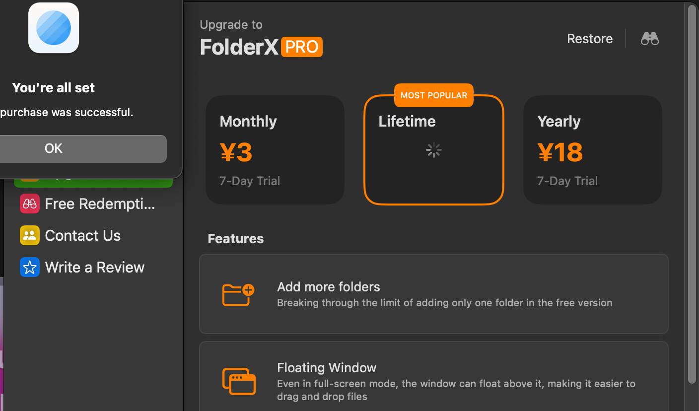699x411 pixels.
Task: Select the Yearly ¥18 plan card
Action: (x=593, y=149)
